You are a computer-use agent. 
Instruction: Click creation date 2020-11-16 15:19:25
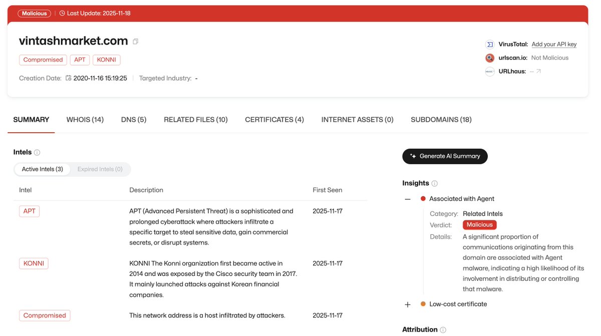coord(100,78)
